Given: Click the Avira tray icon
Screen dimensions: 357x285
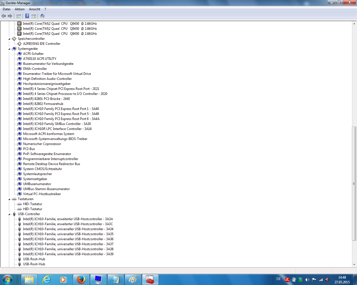Looking at the screenshot, I should pos(287,280).
